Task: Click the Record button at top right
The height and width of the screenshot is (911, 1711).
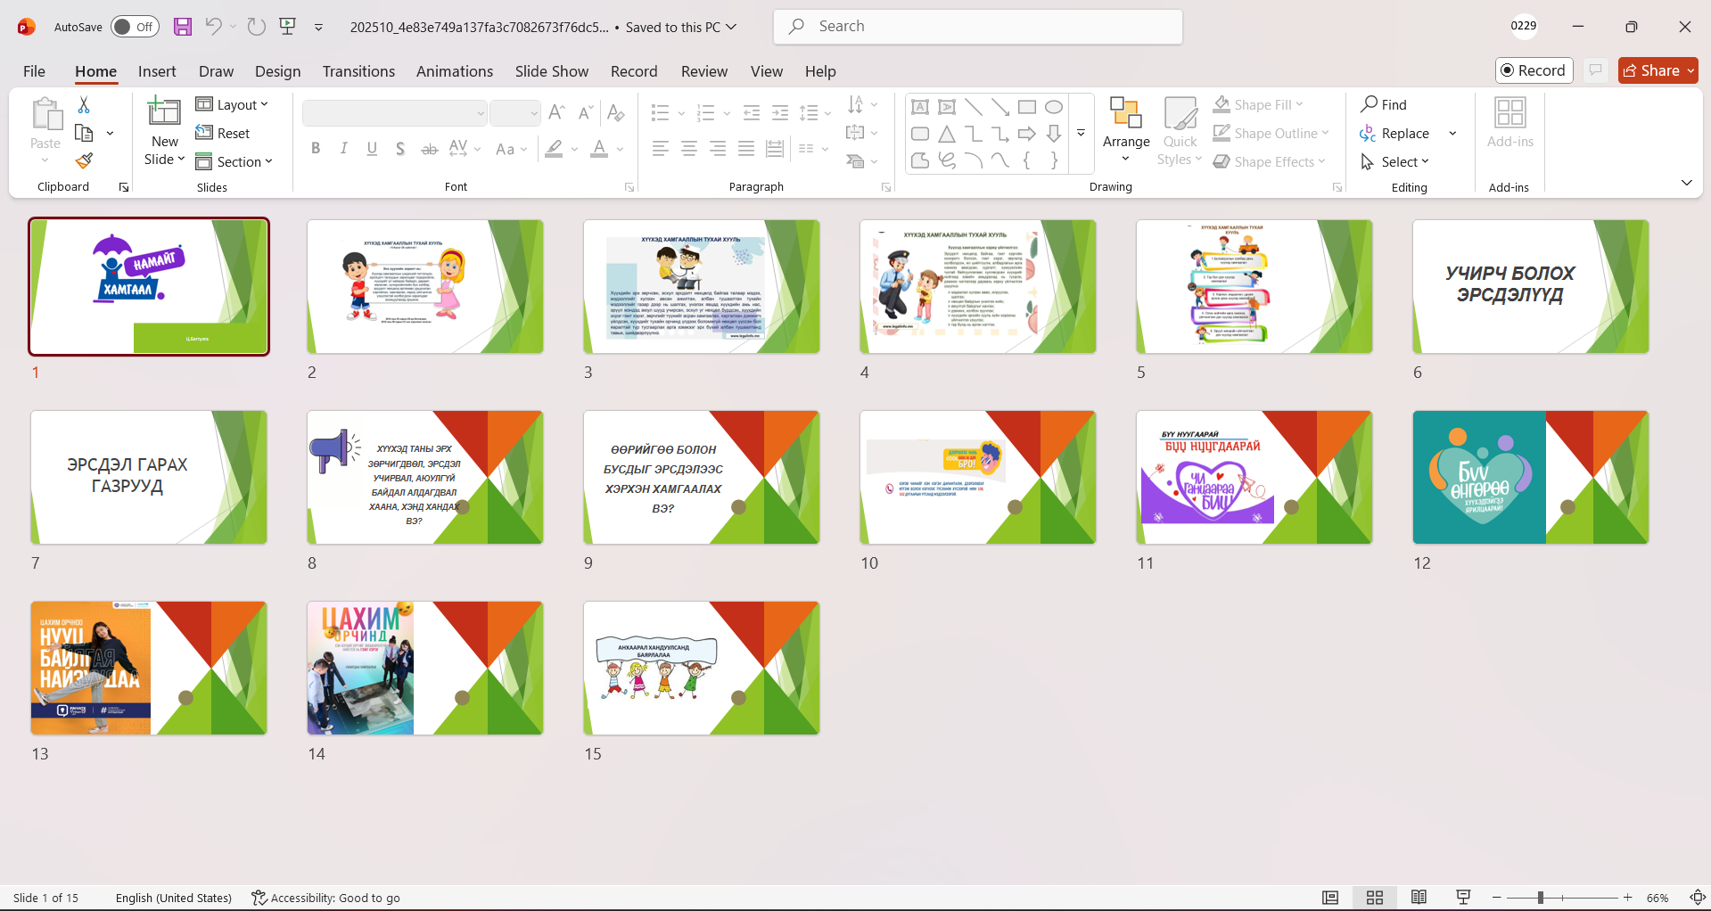Action: [x=1533, y=70]
